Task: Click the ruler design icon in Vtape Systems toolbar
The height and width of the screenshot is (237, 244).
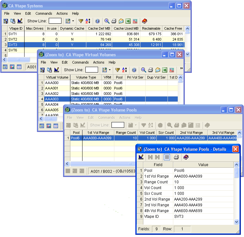Action: [x=20, y=21]
